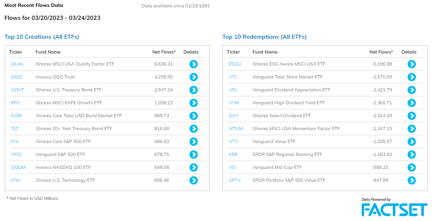Open the IVV ticker link
Image resolution: width=432 pixels, height=221 pixels.
pos(15,142)
